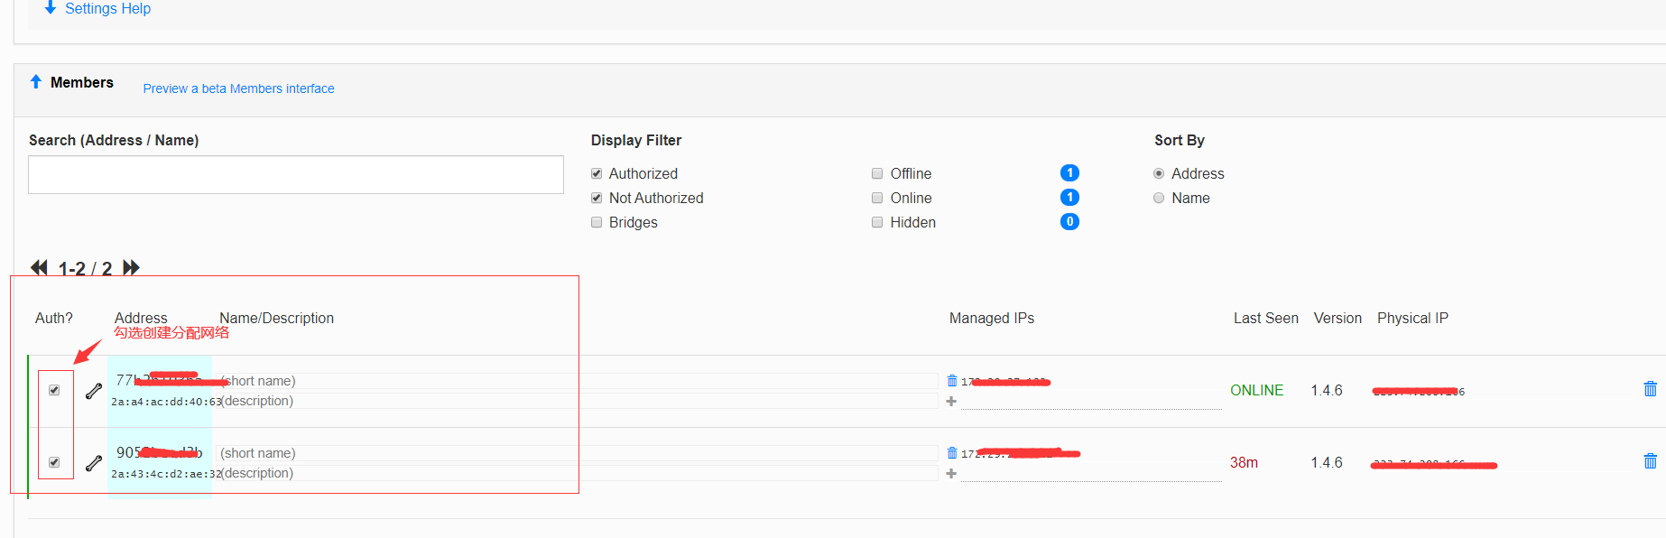Delete managed IP of member seen 38m ago
Viewport: 1666px width, 538px height.
(951, 453)
